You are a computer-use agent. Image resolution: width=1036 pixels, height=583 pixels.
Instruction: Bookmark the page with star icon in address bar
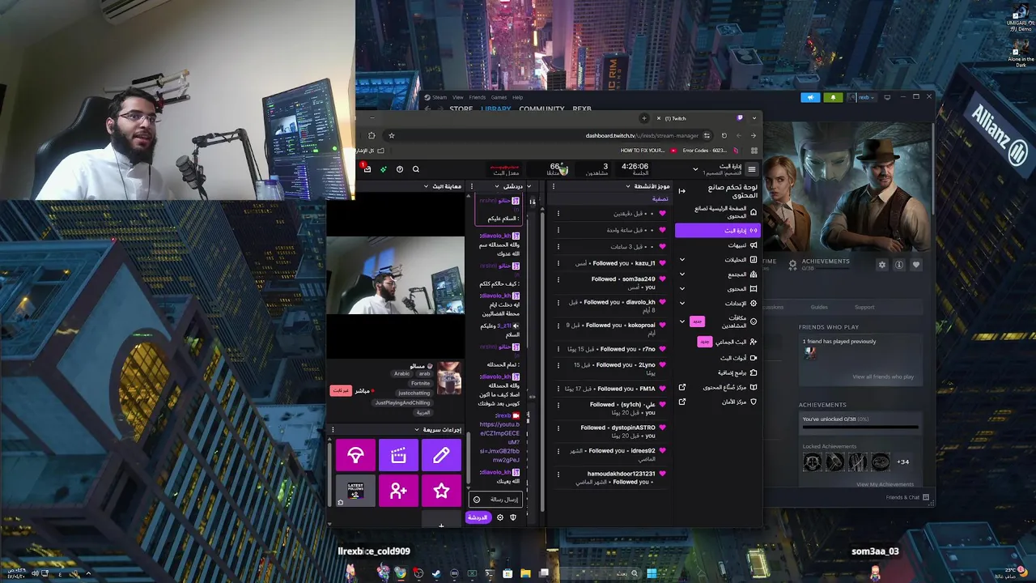coord(391,135)
